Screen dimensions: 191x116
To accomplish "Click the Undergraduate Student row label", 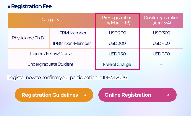I will (50, 64).
